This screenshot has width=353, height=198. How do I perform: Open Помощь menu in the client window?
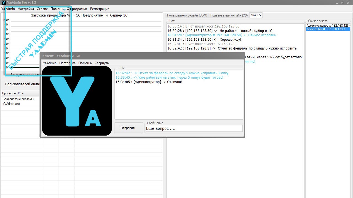(x=85, y=63)
